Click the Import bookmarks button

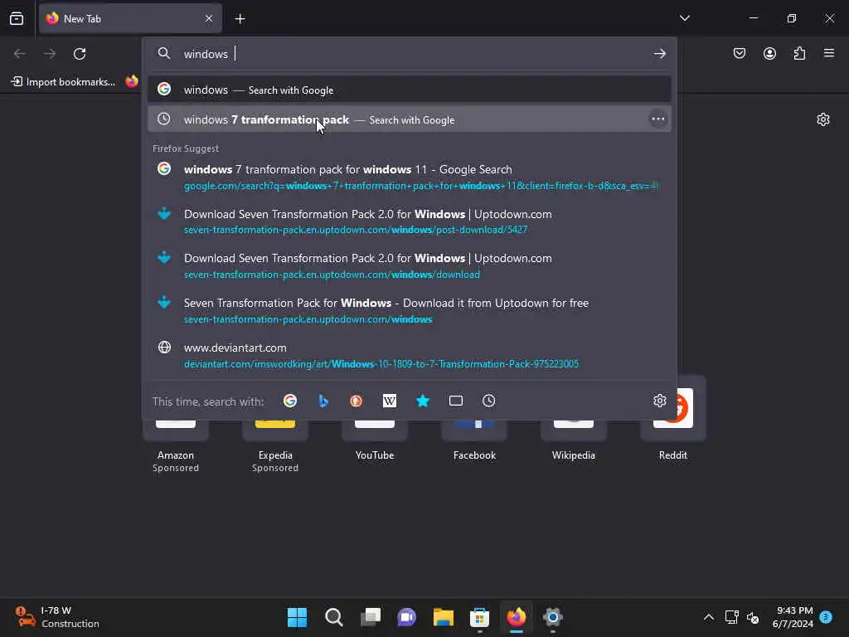coord(63,82)
